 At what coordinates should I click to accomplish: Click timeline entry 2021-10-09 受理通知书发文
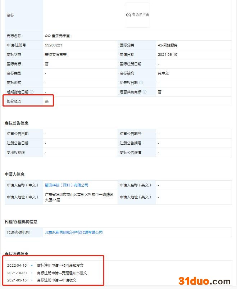(x=47, y=273)
